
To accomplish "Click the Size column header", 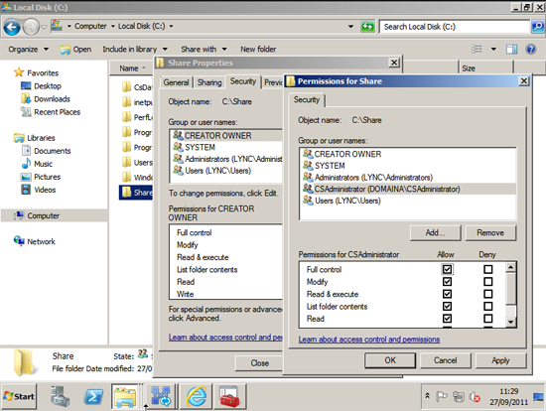I will click(x=485, y=68).
